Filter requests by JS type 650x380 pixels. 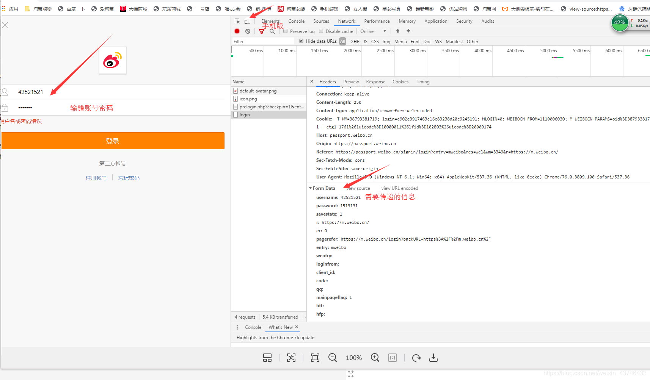point(365,41)
